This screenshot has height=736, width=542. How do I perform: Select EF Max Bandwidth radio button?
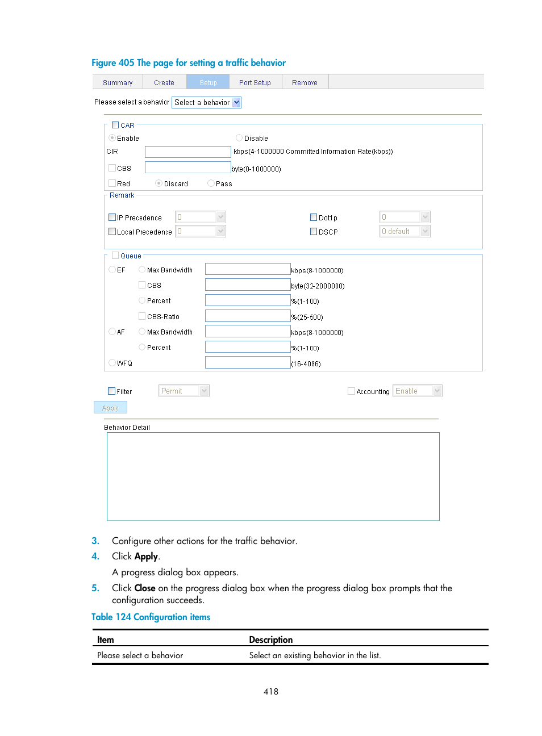tap(142, 270)
